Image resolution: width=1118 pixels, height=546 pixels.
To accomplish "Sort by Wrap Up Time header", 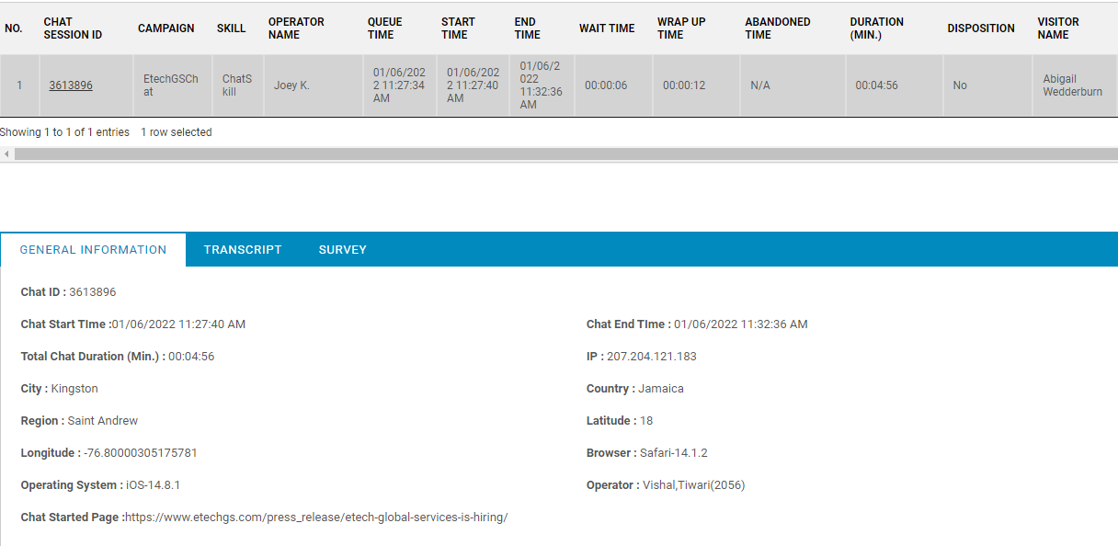I will 681,28.
